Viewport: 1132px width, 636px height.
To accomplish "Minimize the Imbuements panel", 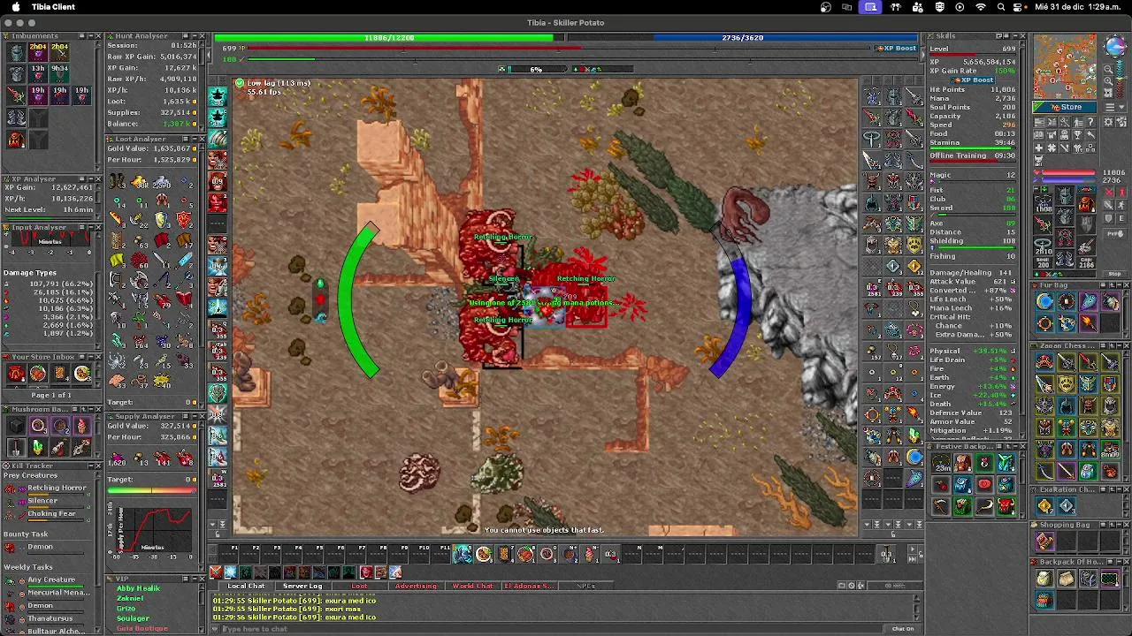I will click(91, 36).
